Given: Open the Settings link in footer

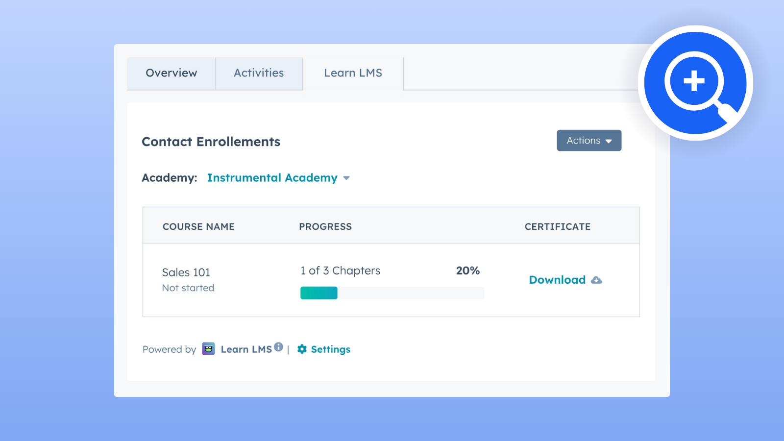Looking at the screenshot, I should click(330, 349).
